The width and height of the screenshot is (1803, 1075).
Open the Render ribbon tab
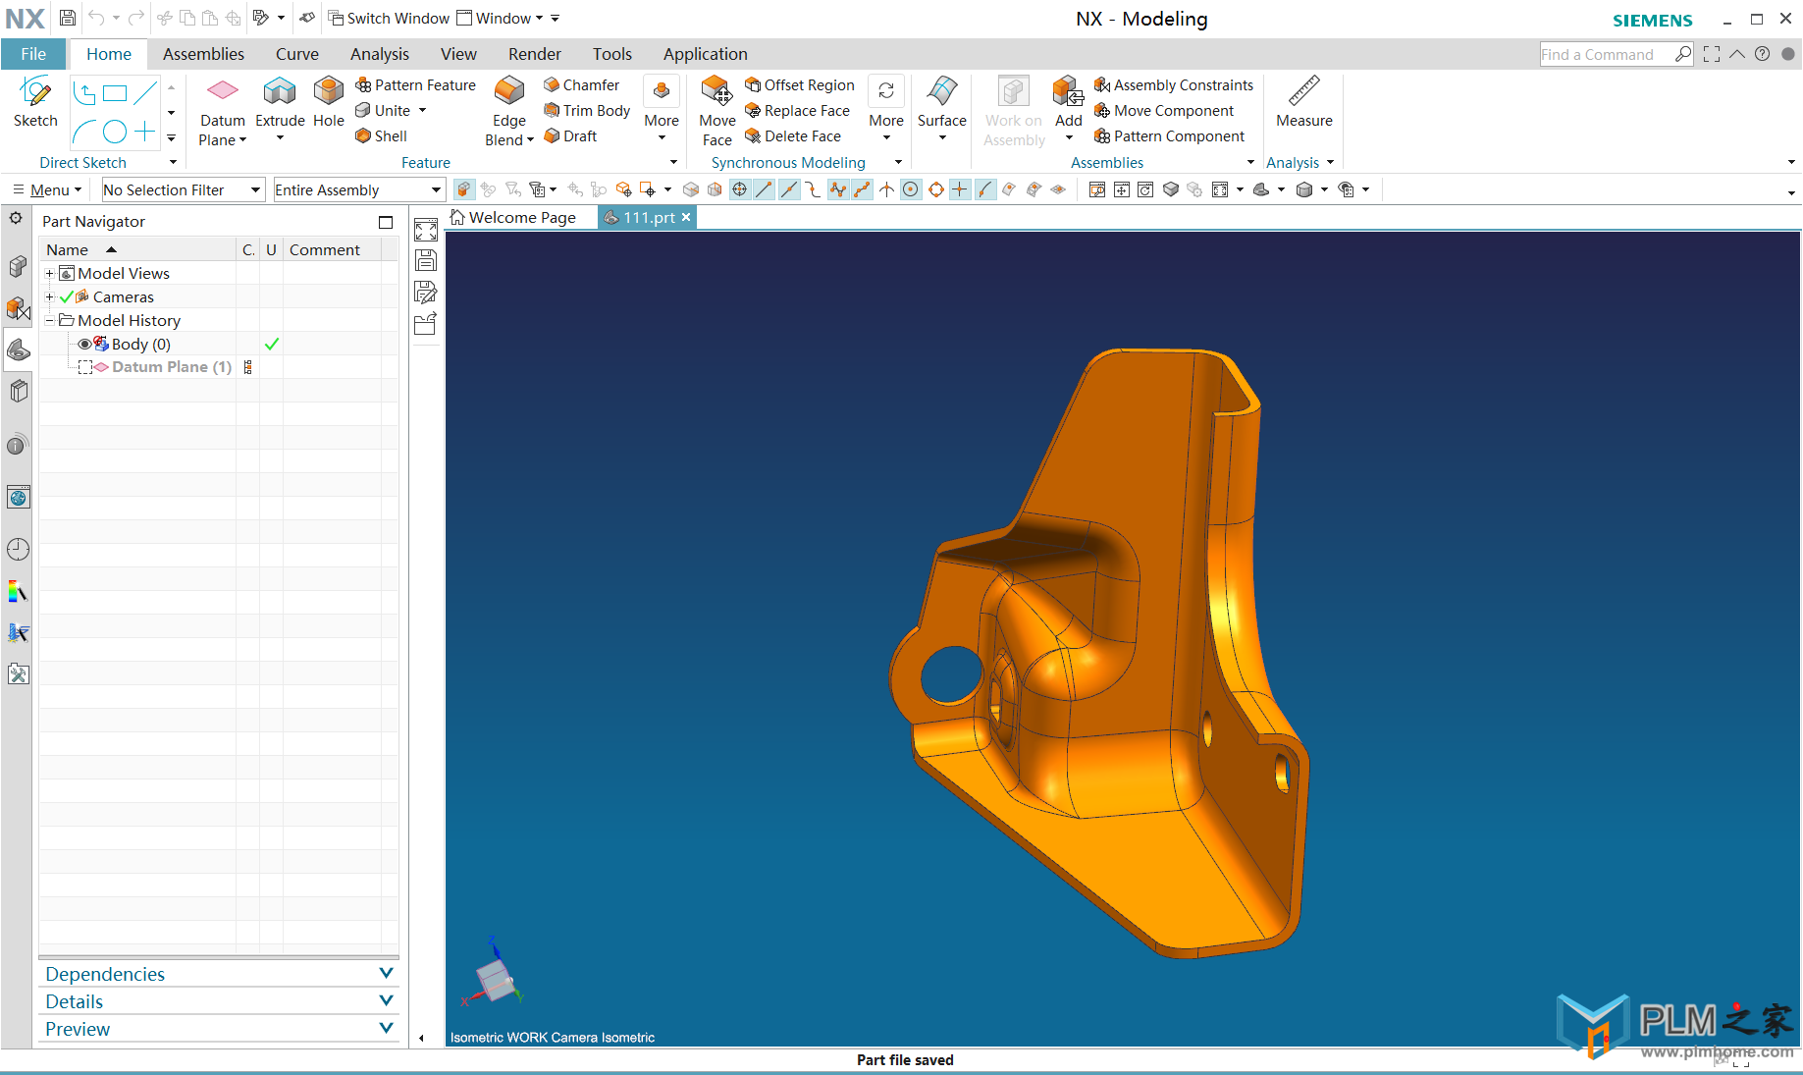click(x=534, y=54)
